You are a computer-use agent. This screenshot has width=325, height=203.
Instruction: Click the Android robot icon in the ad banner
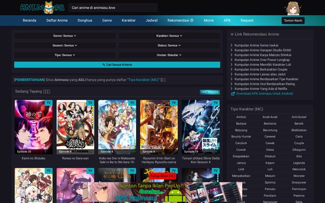175,196
